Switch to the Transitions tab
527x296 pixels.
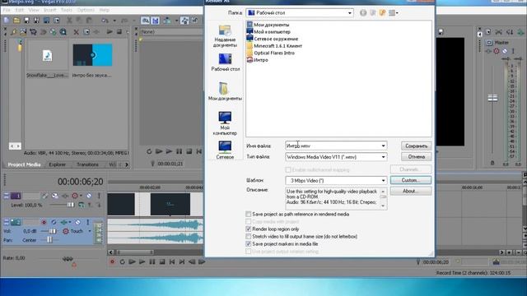point(87,164)
